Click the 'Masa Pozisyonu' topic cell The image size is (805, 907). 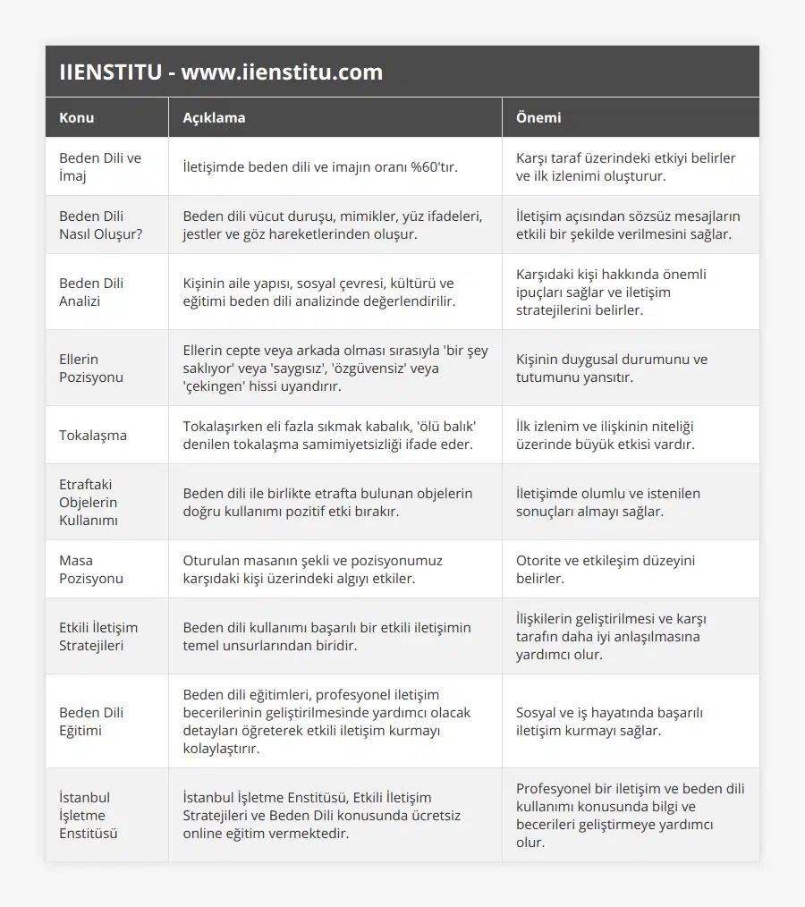click(91, 569)
